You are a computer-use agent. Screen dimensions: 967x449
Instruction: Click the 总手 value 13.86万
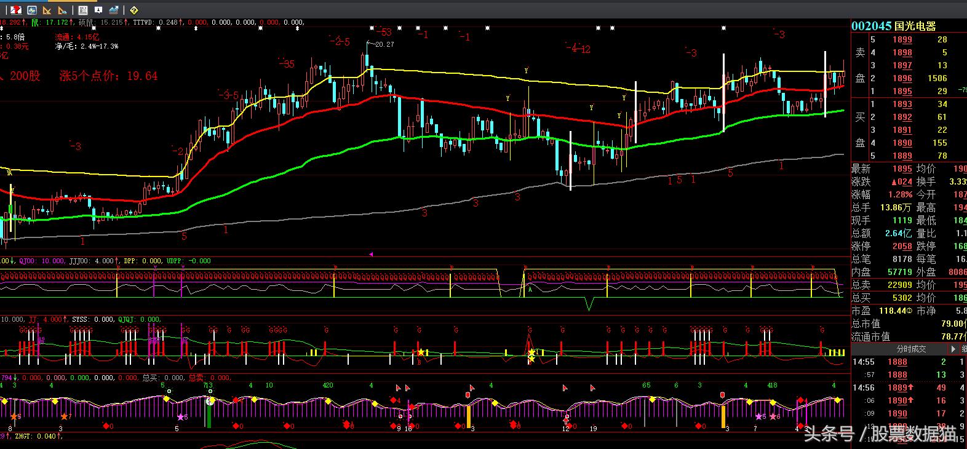[x=896, y=207]
